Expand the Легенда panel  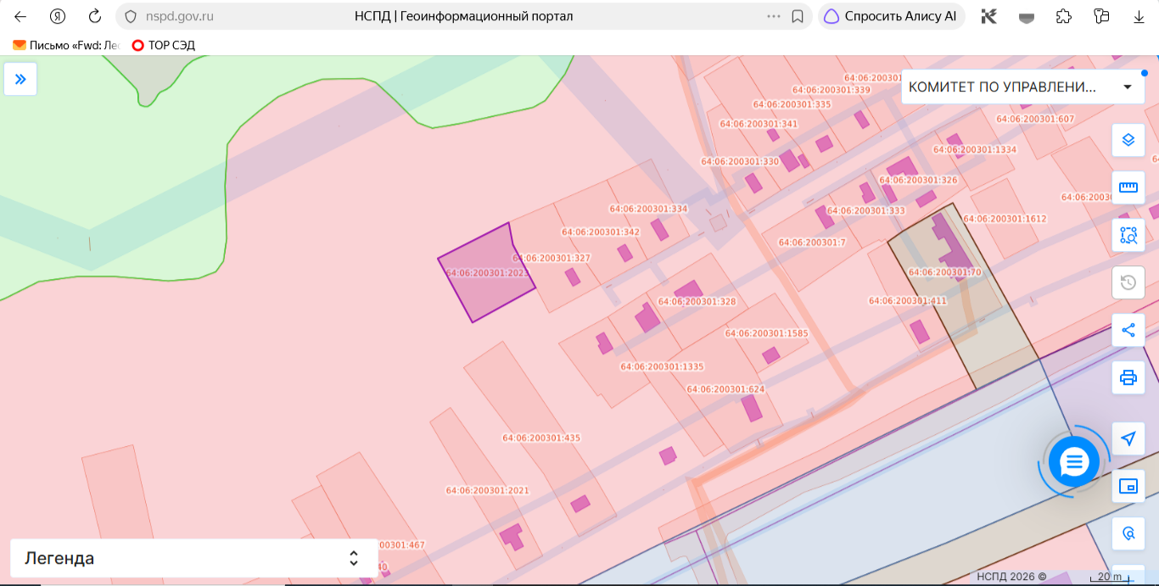point(194,558)
